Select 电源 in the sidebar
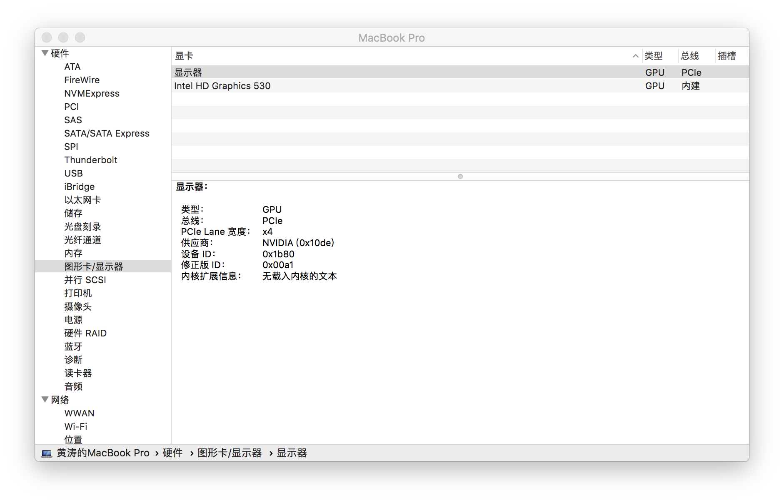Viewport: 784px width, 503px height. (73, 320)
